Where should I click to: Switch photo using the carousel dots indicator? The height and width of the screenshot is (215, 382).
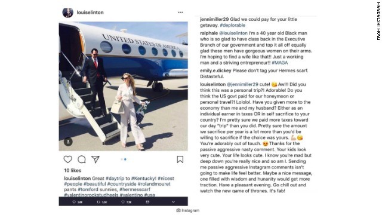(x=124, y=159)
